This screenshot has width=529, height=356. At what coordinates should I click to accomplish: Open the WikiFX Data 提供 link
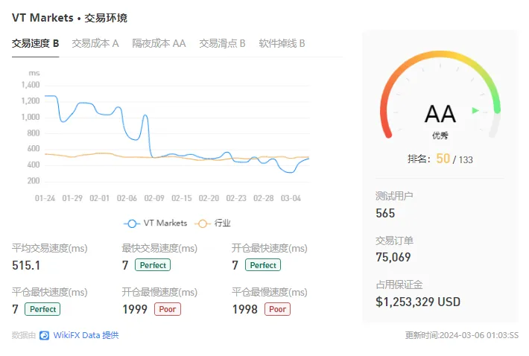coord(86,335)
